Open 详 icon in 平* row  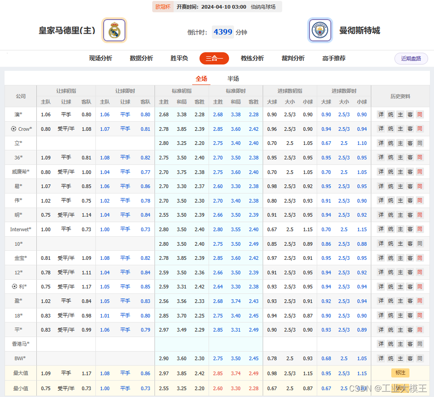(x=381, y=330)
